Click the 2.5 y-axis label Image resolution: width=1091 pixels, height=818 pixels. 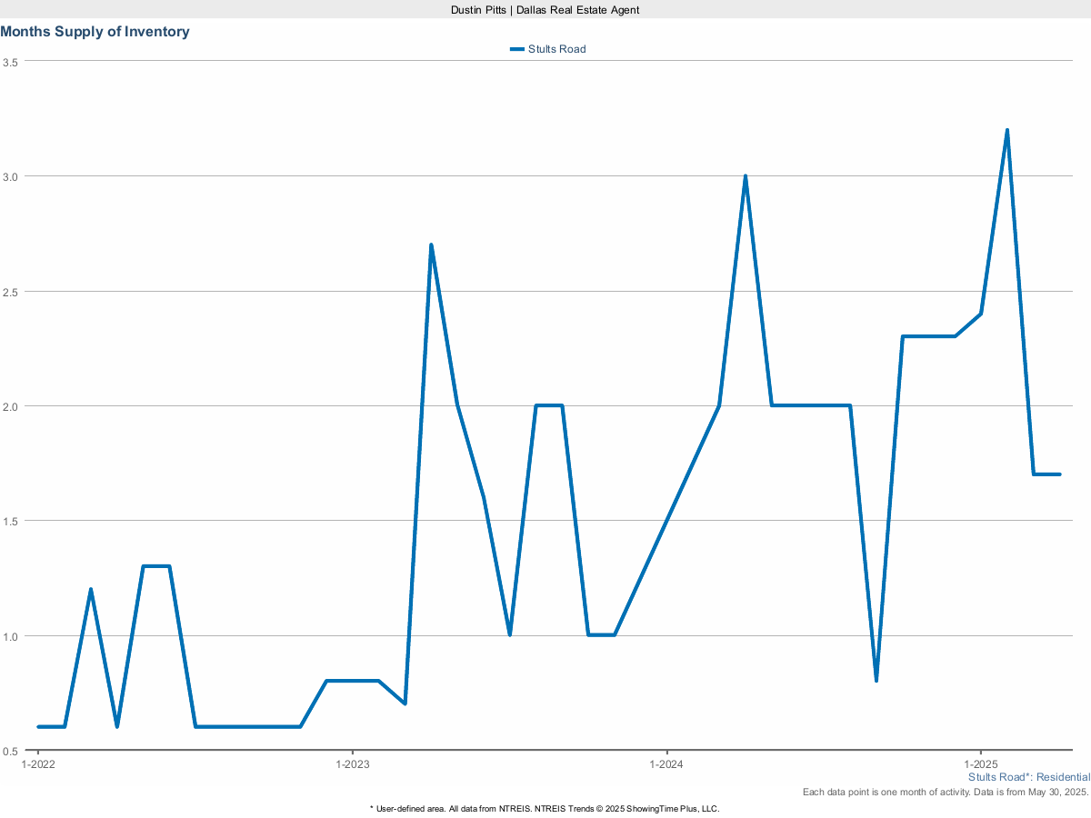click(x=11, y=292)
